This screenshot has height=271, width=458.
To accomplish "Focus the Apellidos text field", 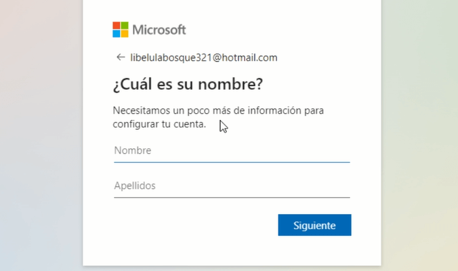I will pos(232,186).
